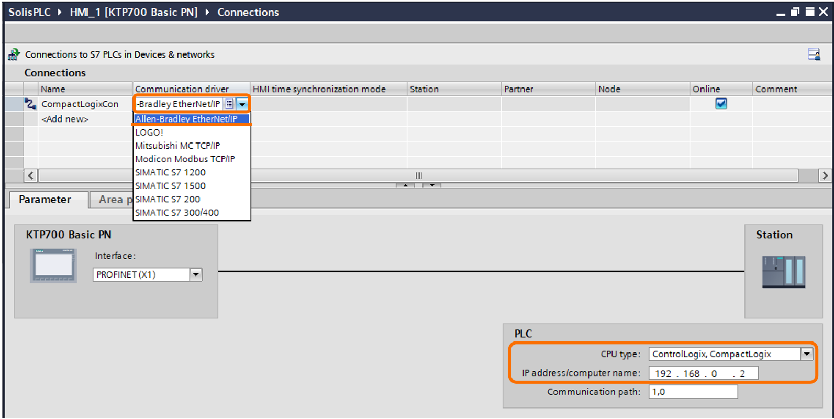
Task: Click the CompactLogixCon connection row icon
Action: point(30,104)
